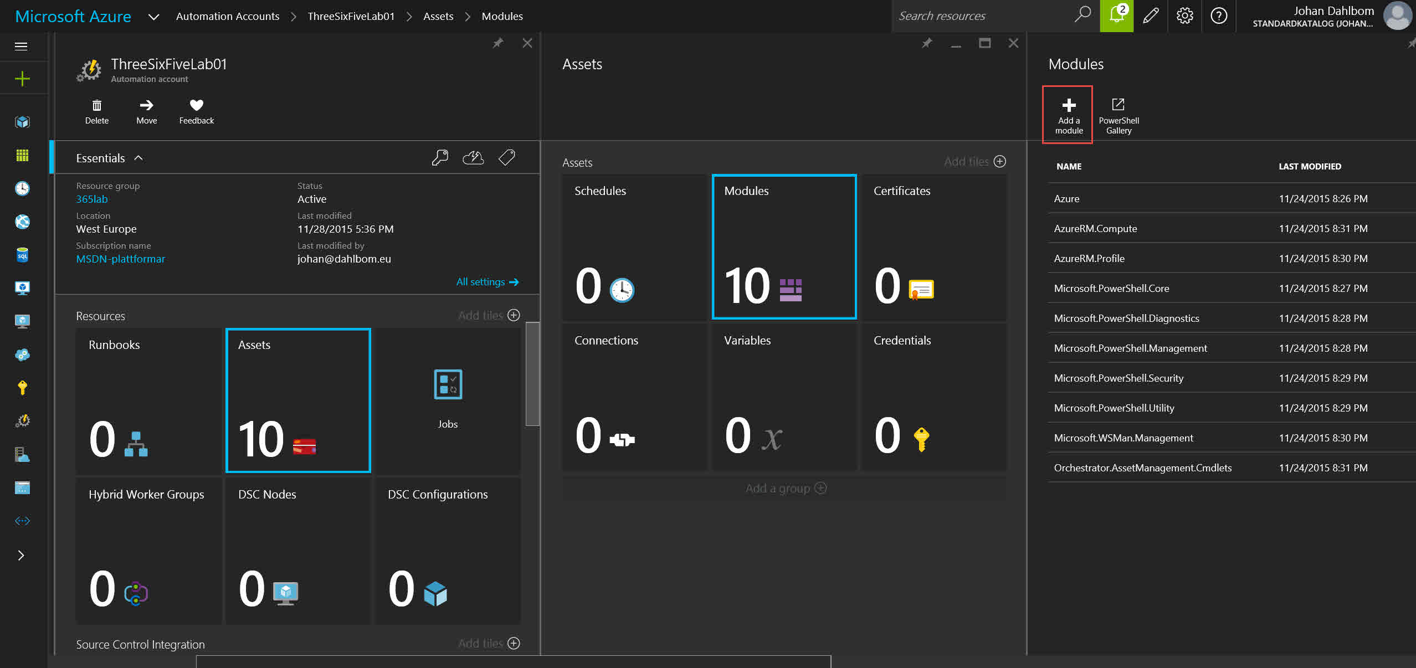Click the Delete automation account icon
The image size is (1416, 668).
(x=96, y=105)
